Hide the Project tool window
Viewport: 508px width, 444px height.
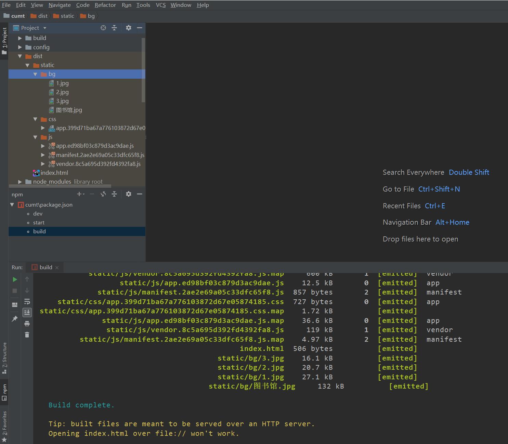coord(140,28)
